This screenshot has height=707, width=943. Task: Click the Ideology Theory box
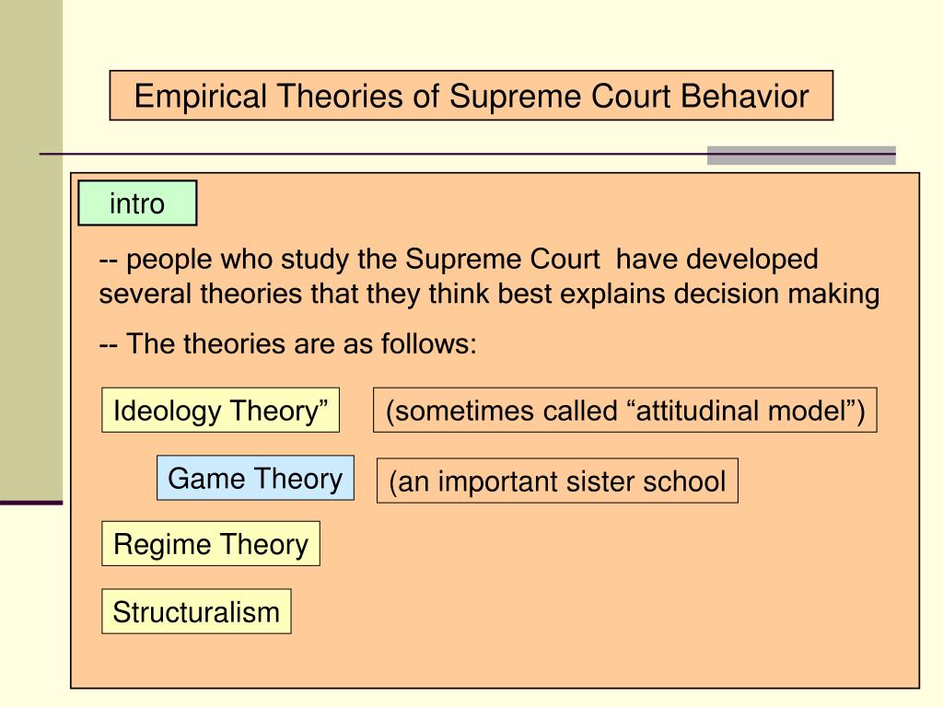pos(221,410)
